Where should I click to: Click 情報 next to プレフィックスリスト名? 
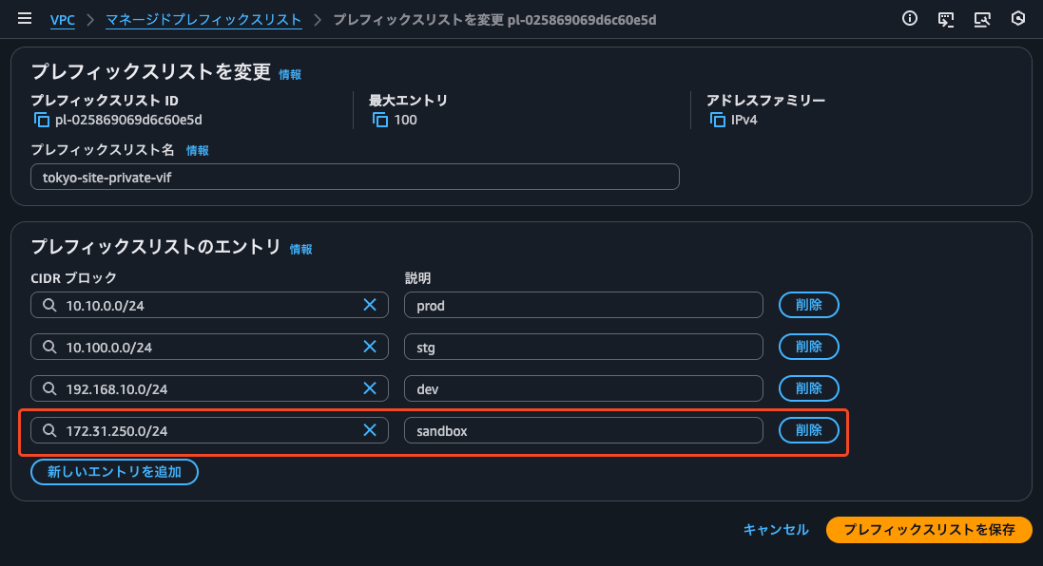pyautogui.click(x=197, y=150)
